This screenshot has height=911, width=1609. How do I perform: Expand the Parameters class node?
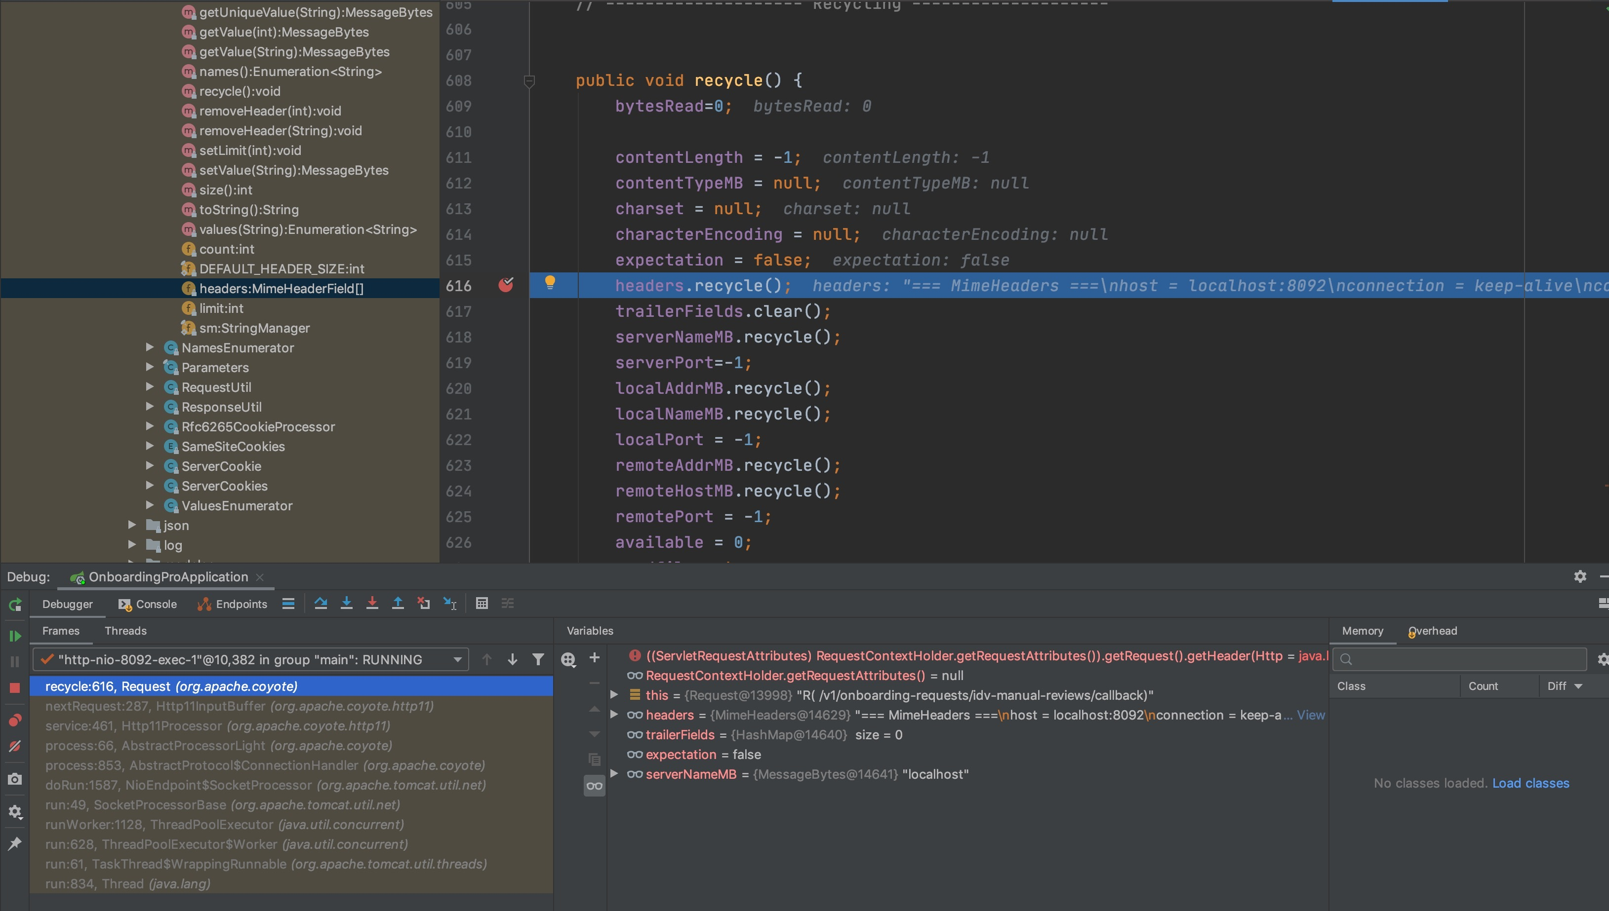(150, 367)
